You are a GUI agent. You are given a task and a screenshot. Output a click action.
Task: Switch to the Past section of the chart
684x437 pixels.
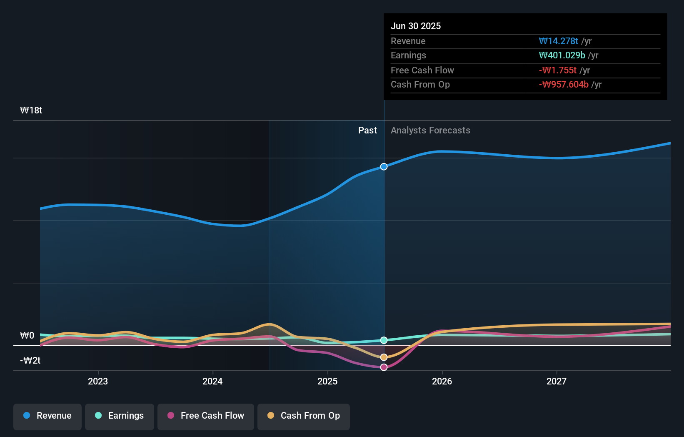tap(367, 130)
